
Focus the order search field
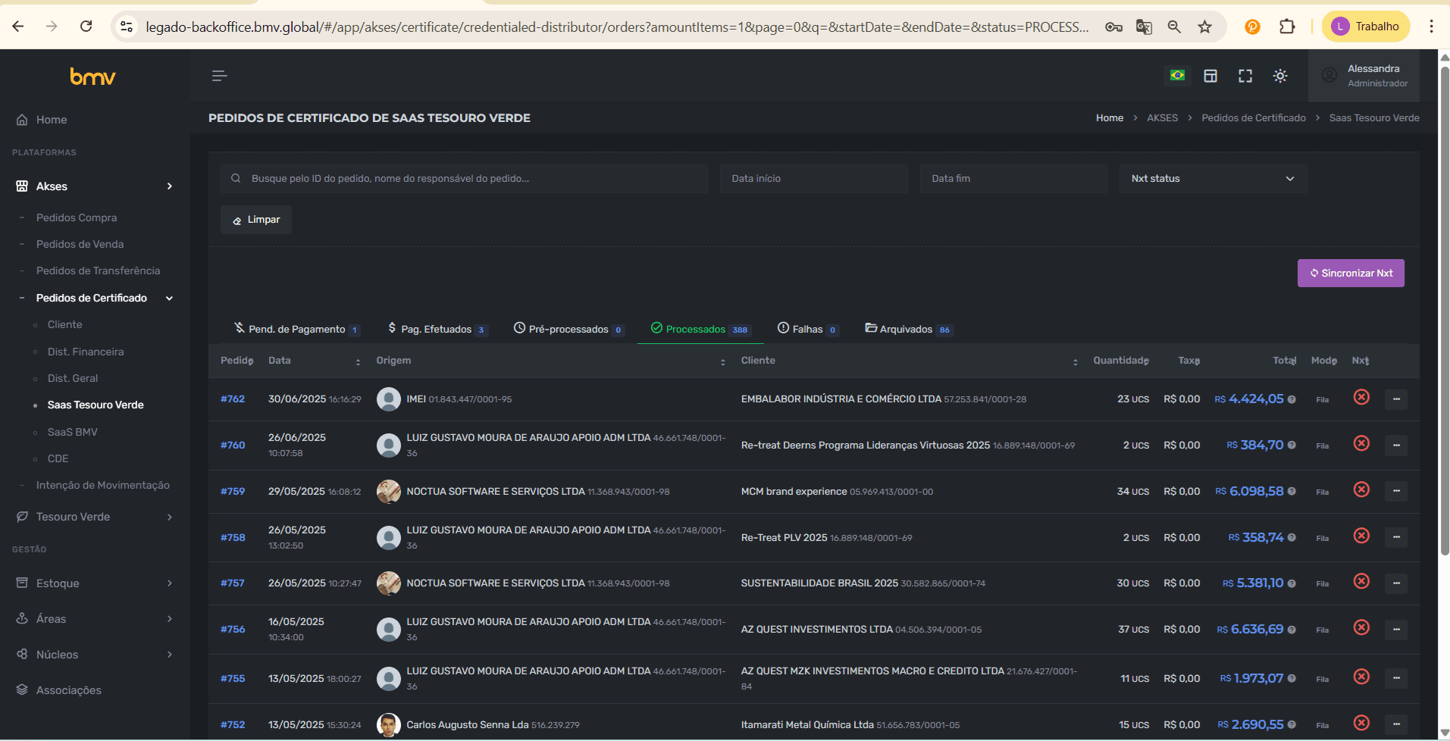[x=464, y=179]
